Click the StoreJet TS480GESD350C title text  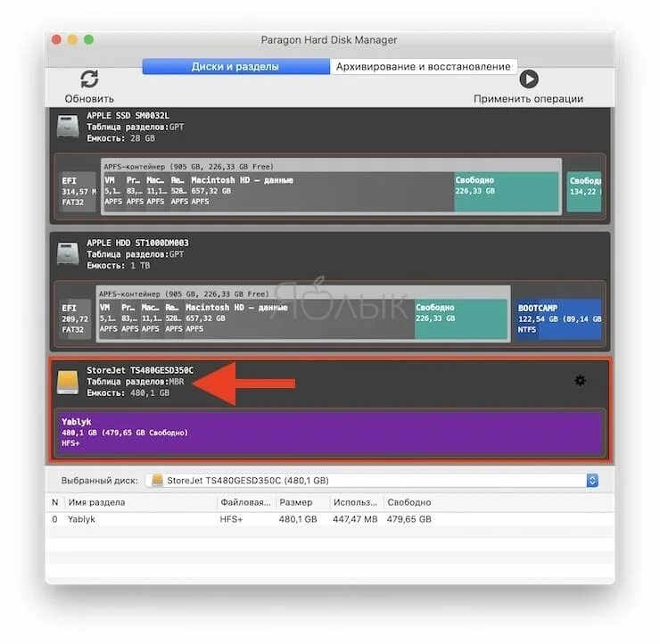[x=140, y=370]
